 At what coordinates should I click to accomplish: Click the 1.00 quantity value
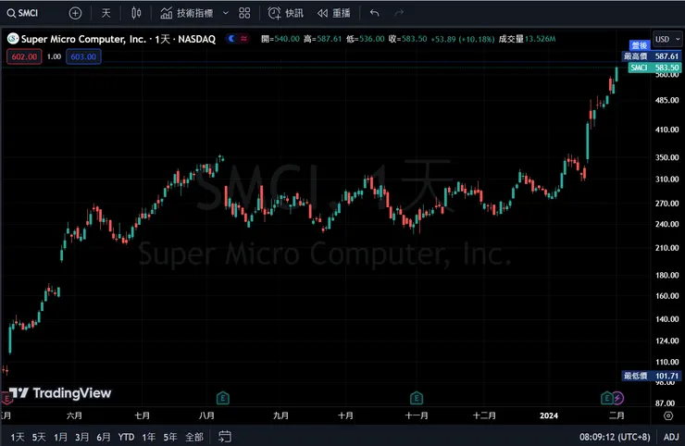point(55,56)
